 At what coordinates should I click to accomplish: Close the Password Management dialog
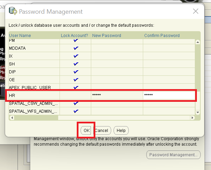pos(196,11)
